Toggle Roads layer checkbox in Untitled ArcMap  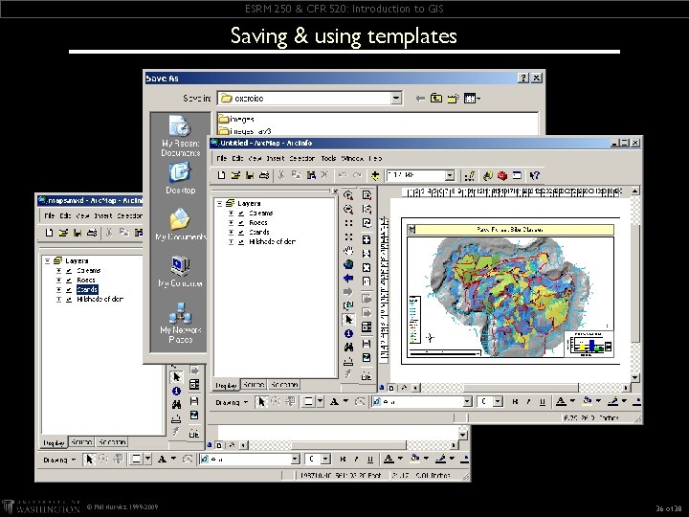click(x=241, y=223)
